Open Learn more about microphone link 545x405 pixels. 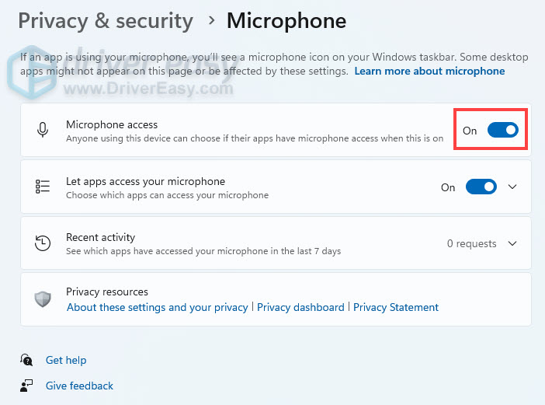click(x=429, y=71)
